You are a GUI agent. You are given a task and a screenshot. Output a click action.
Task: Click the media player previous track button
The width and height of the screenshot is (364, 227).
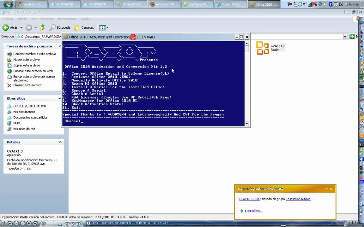[10, 224]
